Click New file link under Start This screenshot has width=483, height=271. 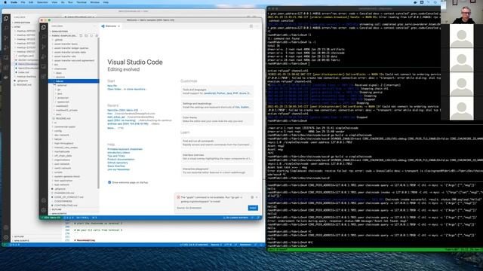(112, 86)
